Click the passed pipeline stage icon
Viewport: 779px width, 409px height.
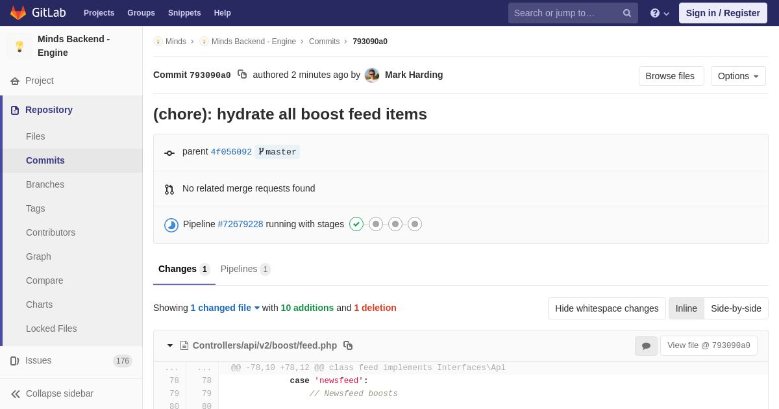point(356,224)
